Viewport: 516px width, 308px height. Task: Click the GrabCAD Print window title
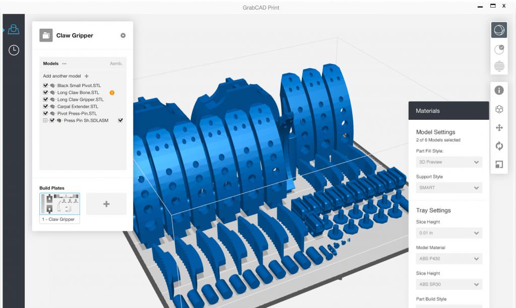[261, 8]
